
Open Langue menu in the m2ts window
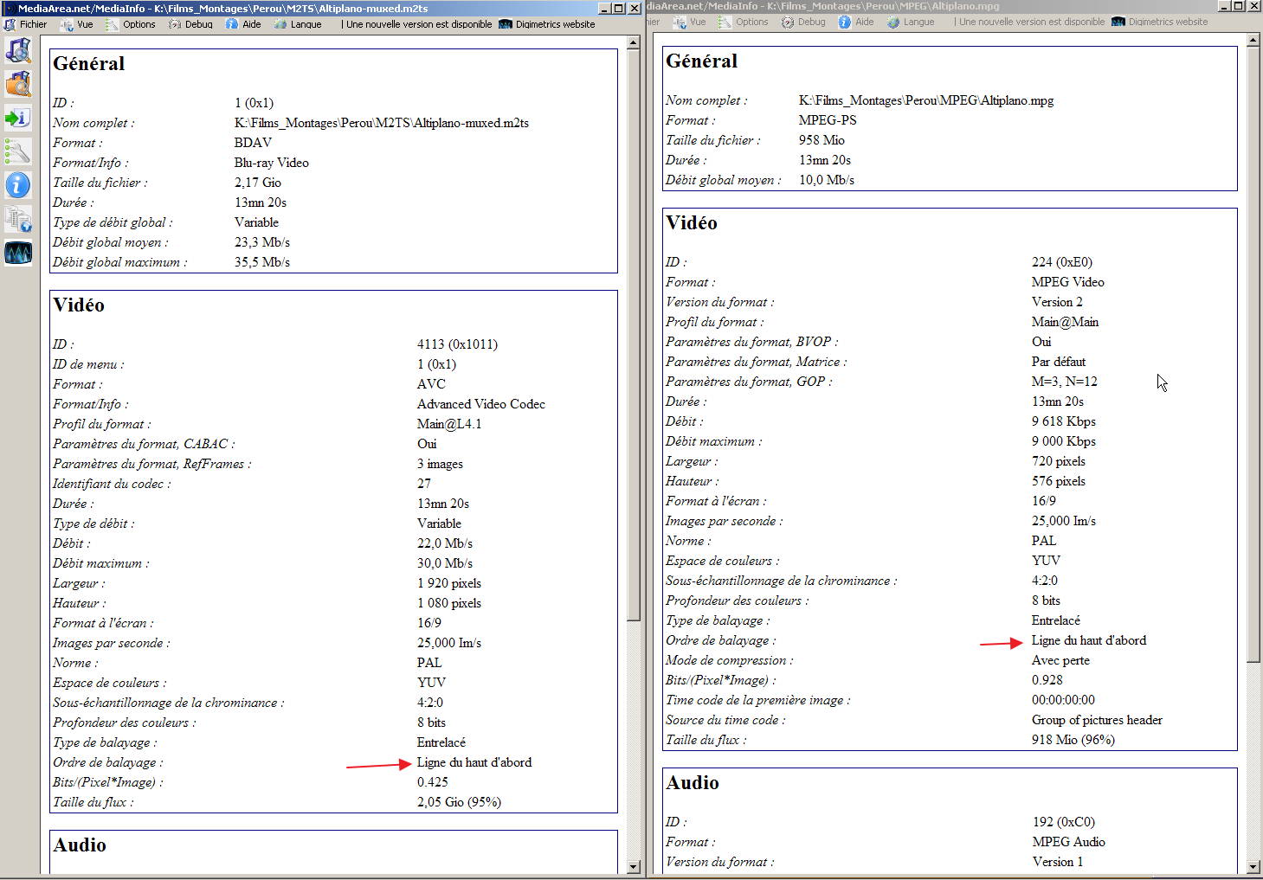pyautogui.click(x=306, y=24)
